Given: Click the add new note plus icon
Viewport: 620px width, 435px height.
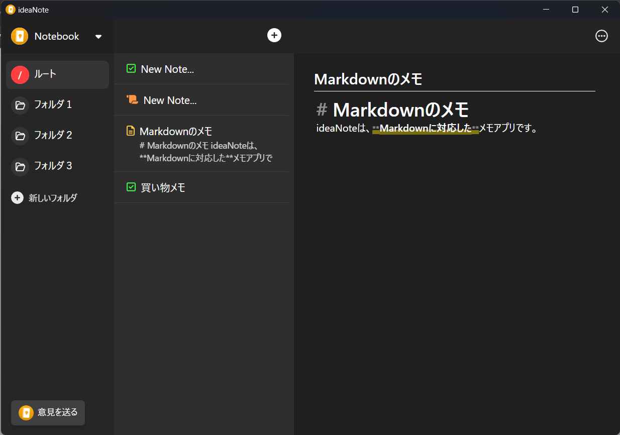Looking at the screenshot, I should click(274, 35).
